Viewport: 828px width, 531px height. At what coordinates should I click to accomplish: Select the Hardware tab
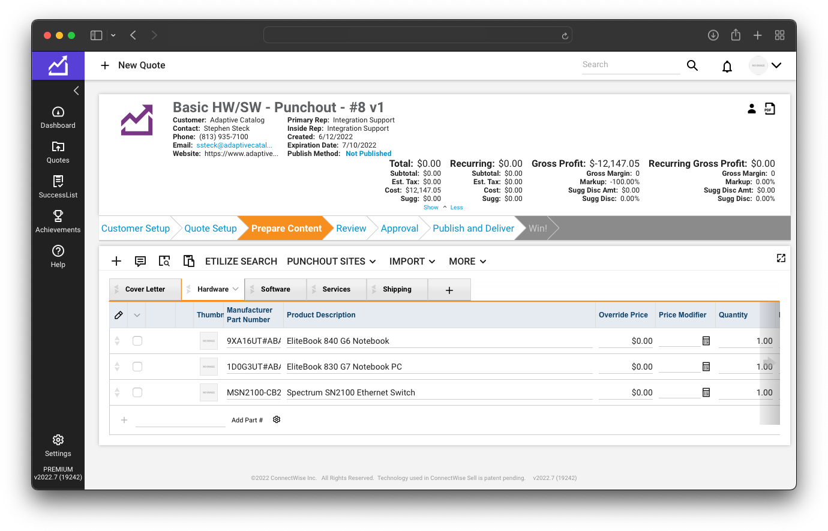213,289
